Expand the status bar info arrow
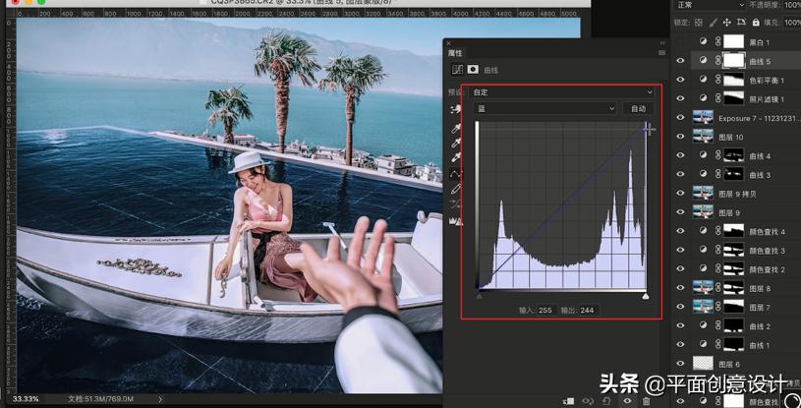Viewport: 801px width, 408px height. click(x=160, y=399)
